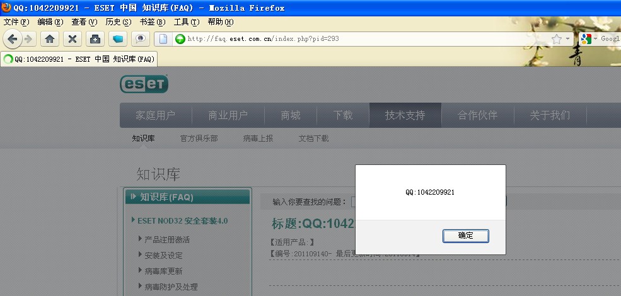Viewport: 621px width, 296px height.
Task: Click the Google search engine icon
Action: [x=586, y=39]
